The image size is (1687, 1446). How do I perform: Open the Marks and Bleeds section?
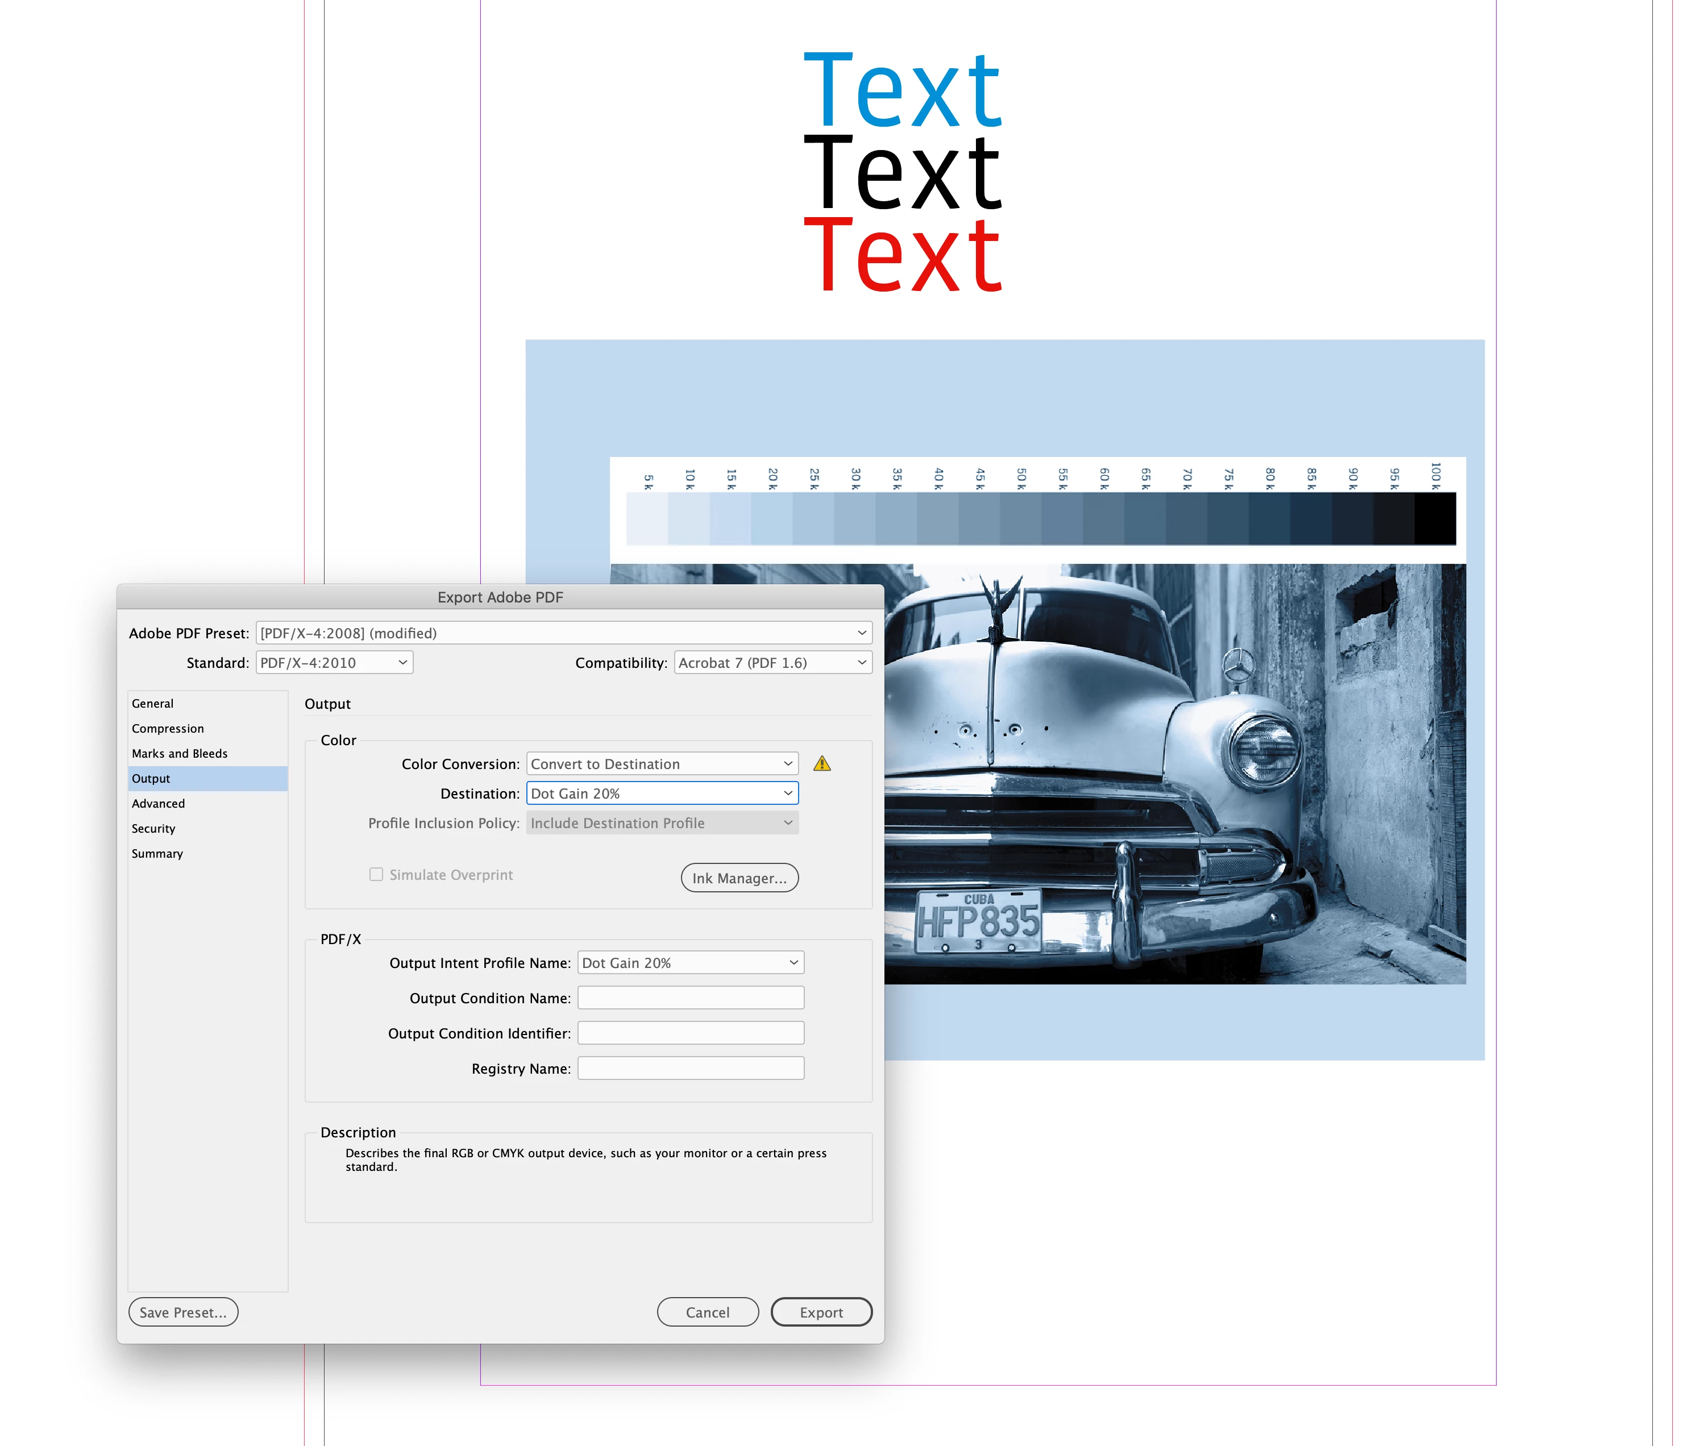click(x=180, y=753)
